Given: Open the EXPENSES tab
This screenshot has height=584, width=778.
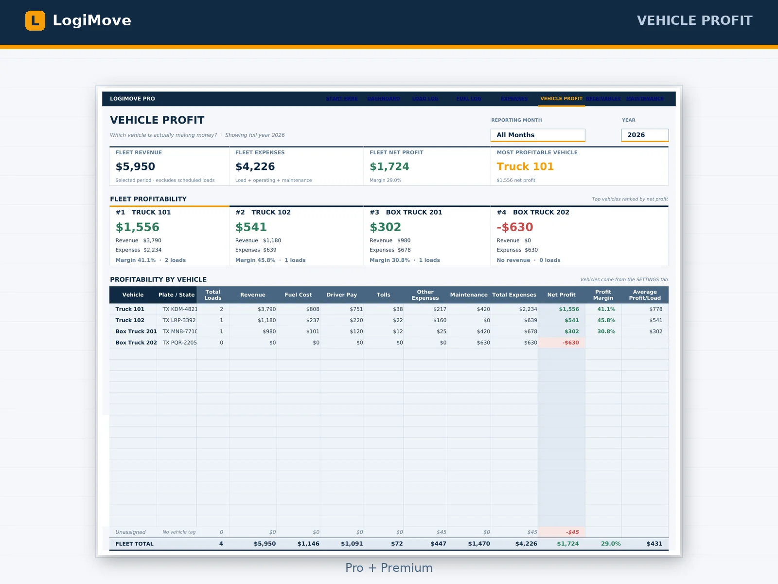Looking at the screenshot, I should (x=514, y=99).
